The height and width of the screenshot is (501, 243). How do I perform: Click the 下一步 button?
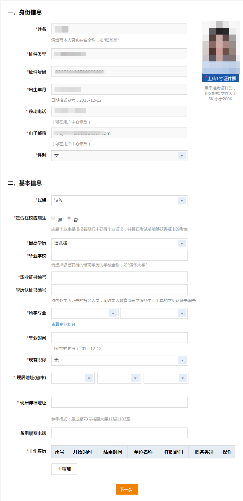[x=127, y=490]
